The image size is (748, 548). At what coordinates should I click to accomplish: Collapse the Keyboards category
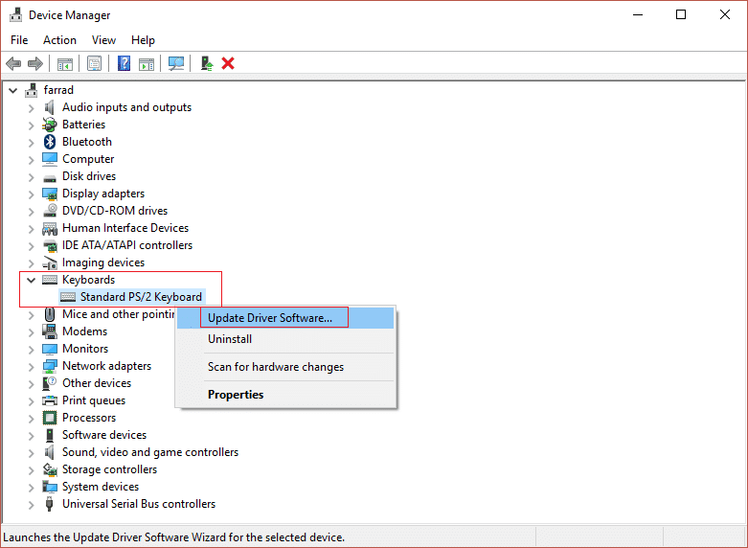click(31, 280)
